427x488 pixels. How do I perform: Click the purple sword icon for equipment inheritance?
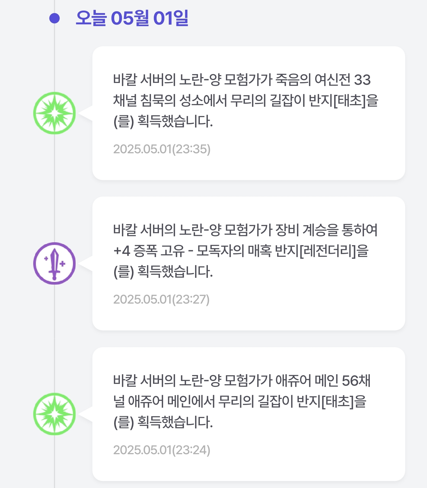click(55, 264)
